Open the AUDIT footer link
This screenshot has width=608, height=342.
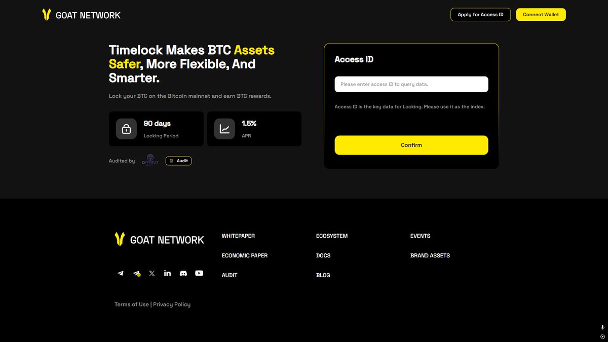(230, 276)
